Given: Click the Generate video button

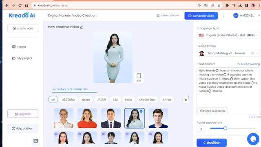Looking at the screenshot, I should (201, 16).
